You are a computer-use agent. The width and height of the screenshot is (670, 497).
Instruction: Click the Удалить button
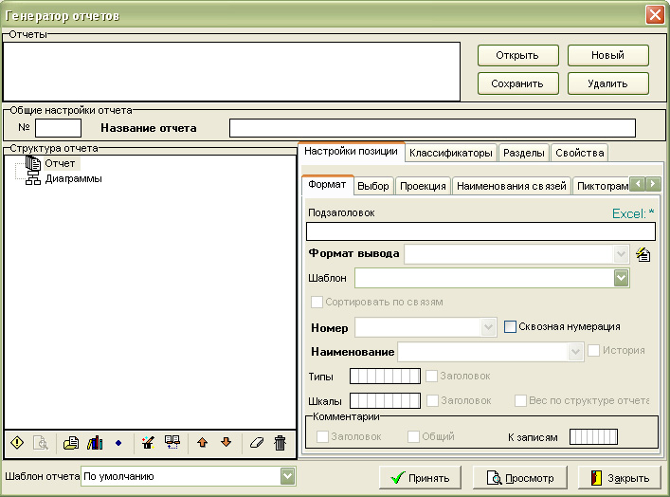pyautogui.click(x=608, y=83)
